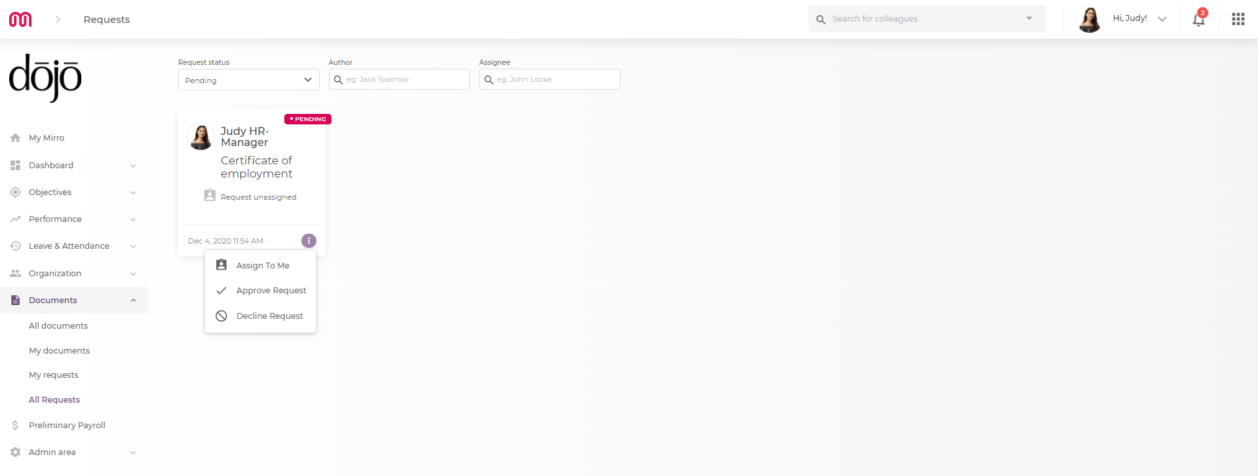The width and height of the screenshot is (1258, 476).
Task: Open All Requests submenu item
Action: [x=54, y=400]
